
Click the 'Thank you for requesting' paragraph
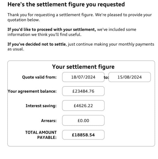[x=80, y=17]
